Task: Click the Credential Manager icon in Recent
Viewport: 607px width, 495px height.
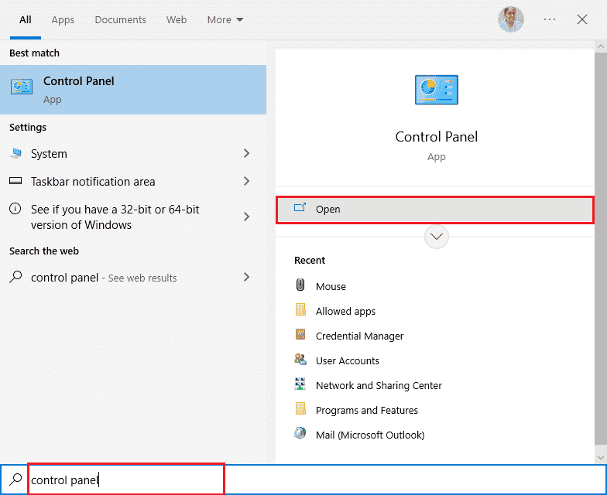Action: tap(300, 335)
